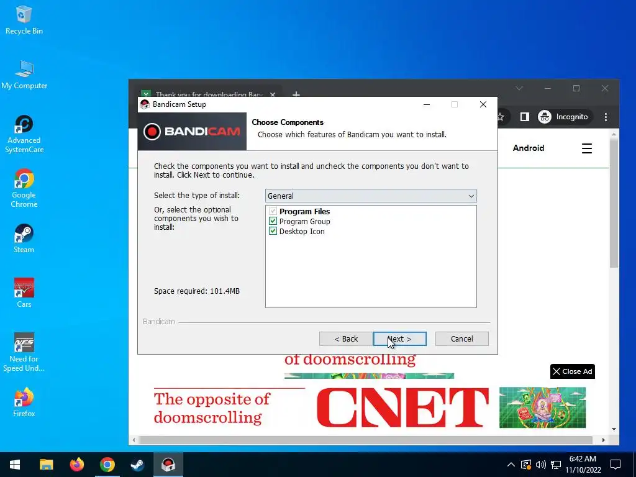
Task: Click the security warning tray icon
Action: pyautogui.click(x=526, y=465)
